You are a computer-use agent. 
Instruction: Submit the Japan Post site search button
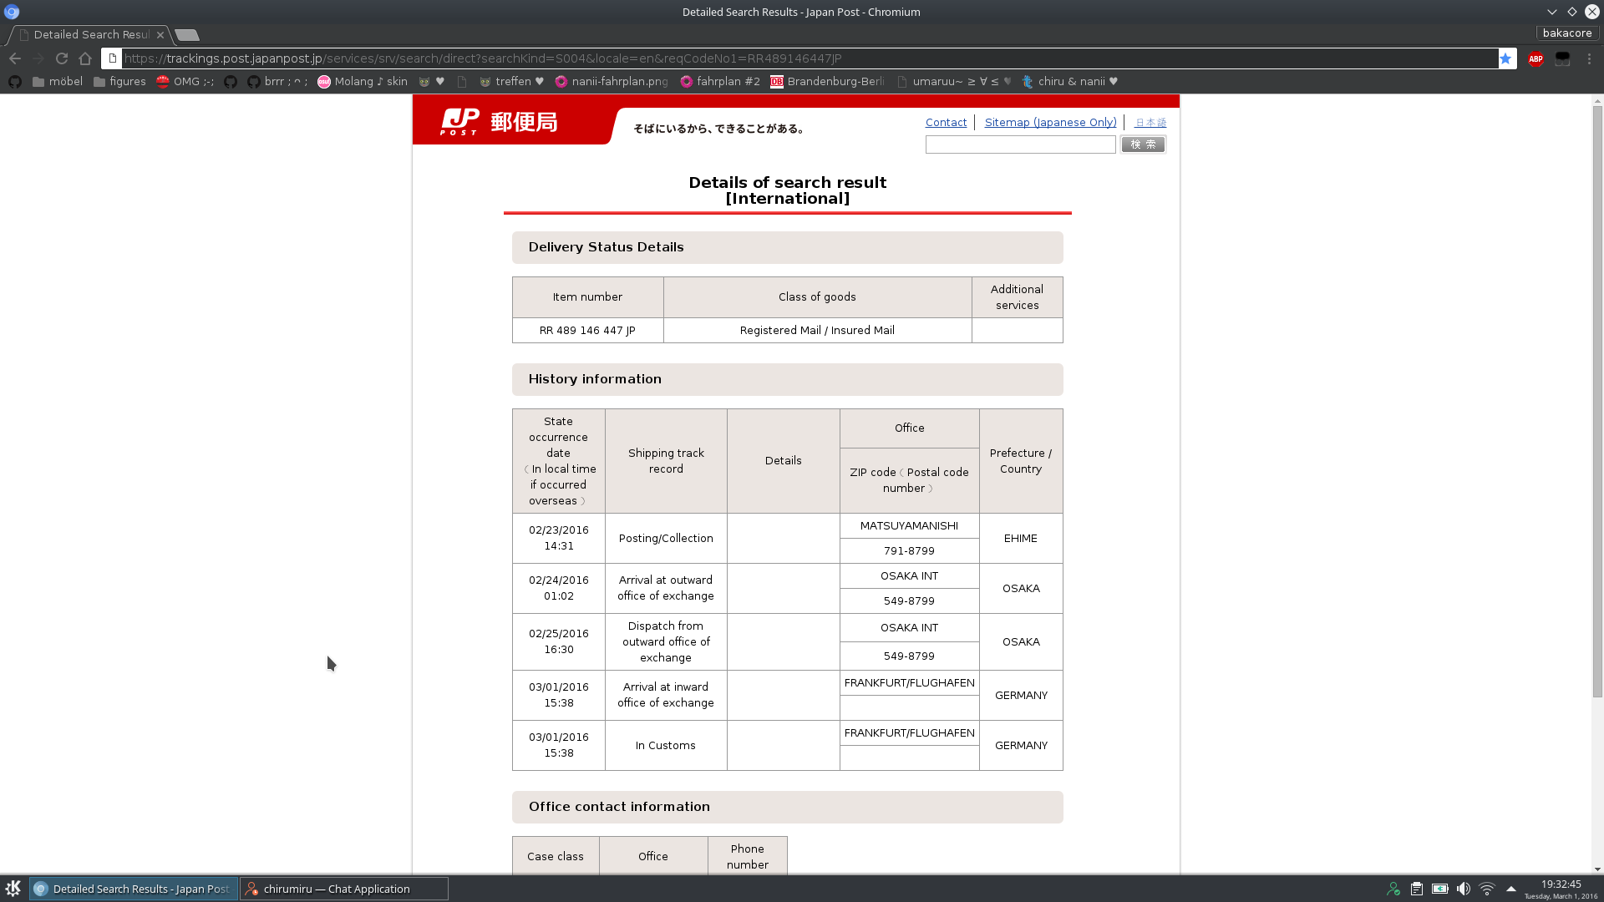pos(1143,144)
